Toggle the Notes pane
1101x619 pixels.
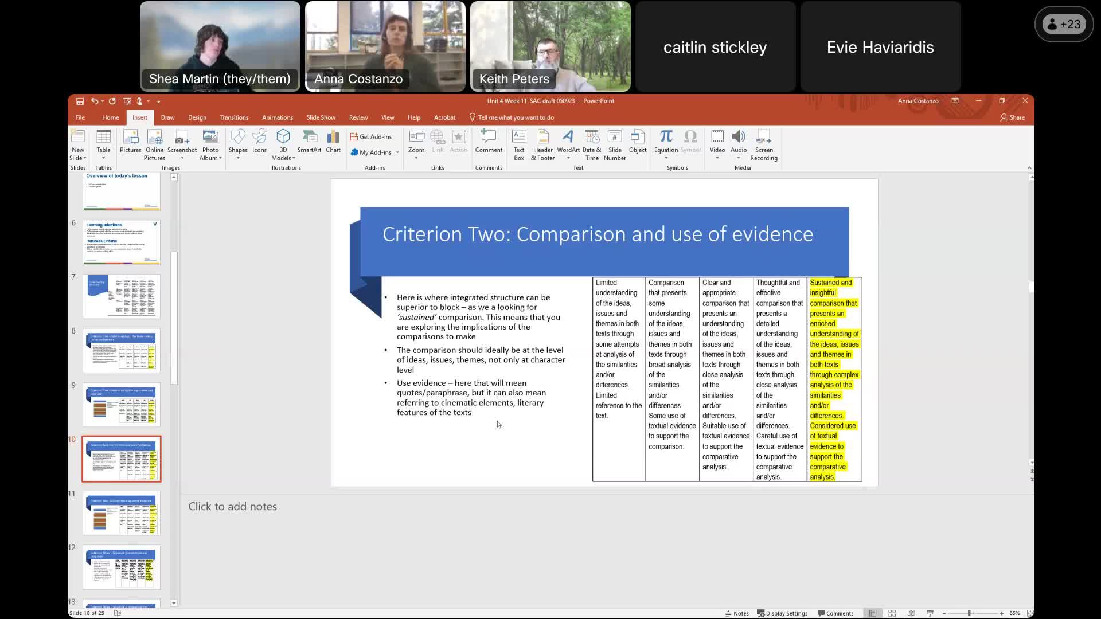[737, 613]
